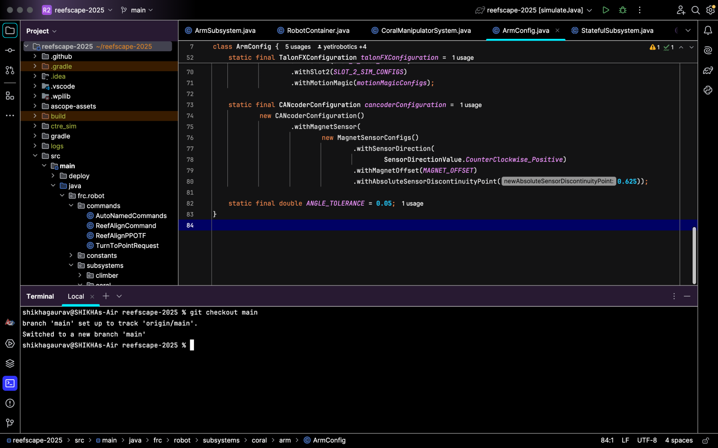Open the Gradle tool window
718x448 pixels.
pyautogui.click(x=708, y=70)
